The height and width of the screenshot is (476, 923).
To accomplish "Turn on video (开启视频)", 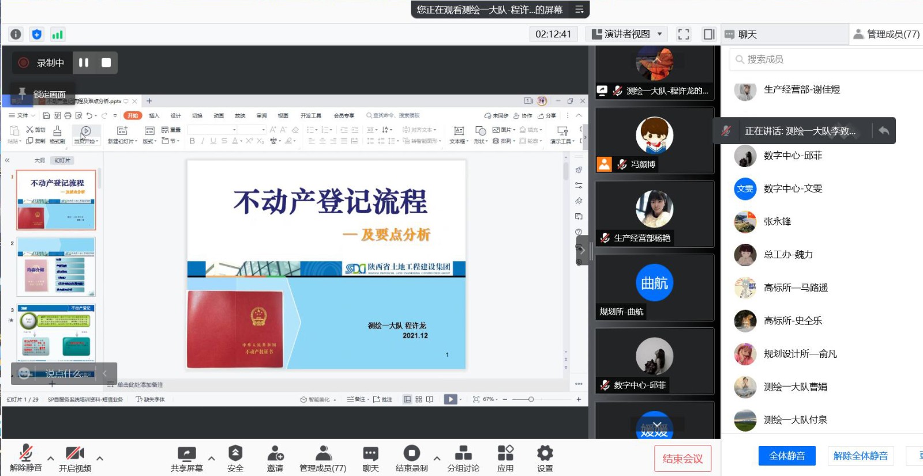I will (75, 454).
